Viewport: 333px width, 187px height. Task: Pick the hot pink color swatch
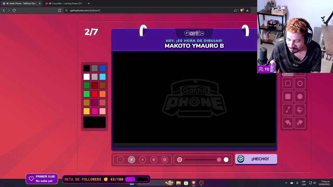pyautogui.click(x=94, y=111)
